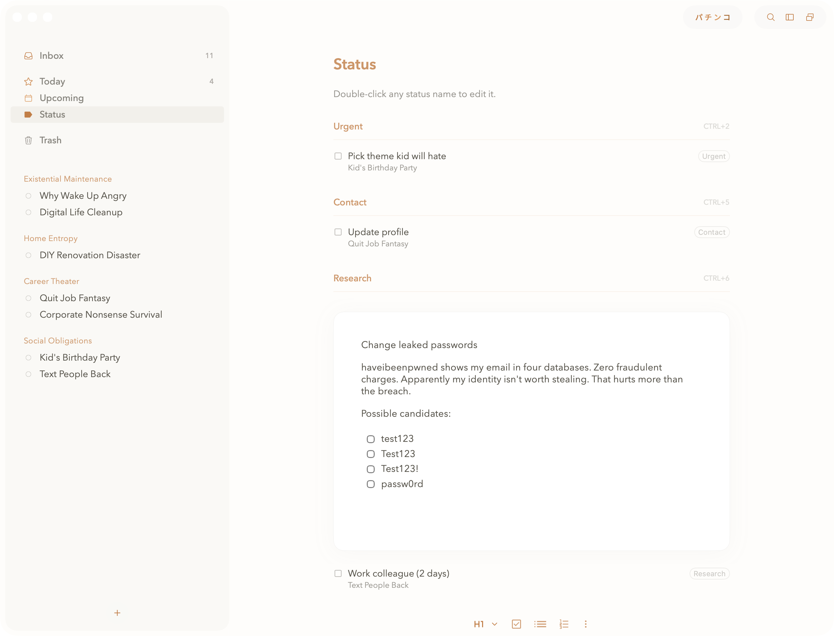This screenshot has height=636, width=834.
Task: Click the overlapping-windows icon at top right
Action: tap(810, 17)
